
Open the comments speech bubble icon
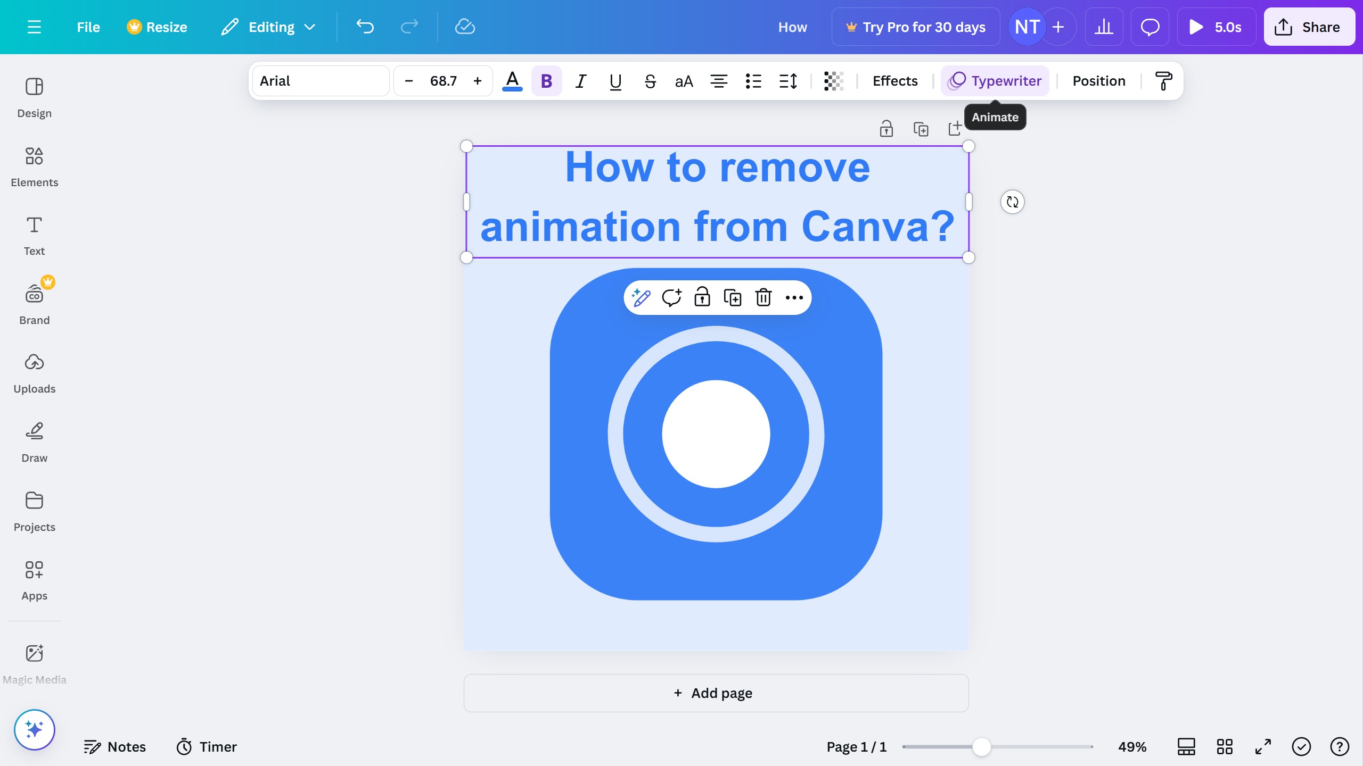pos(1149,27)
